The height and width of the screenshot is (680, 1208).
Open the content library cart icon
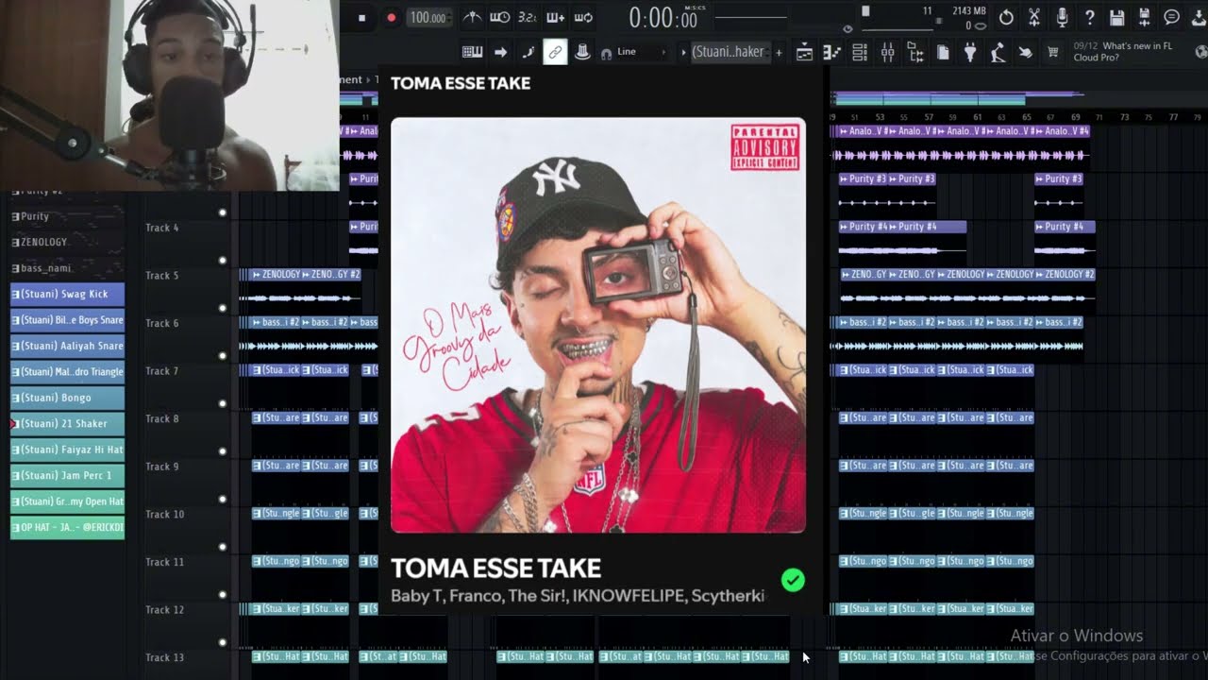(1052, 53)
